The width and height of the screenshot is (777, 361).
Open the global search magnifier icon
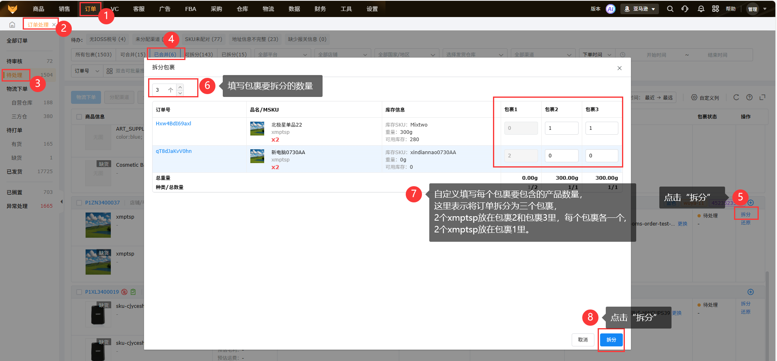(x=670, y=9)
